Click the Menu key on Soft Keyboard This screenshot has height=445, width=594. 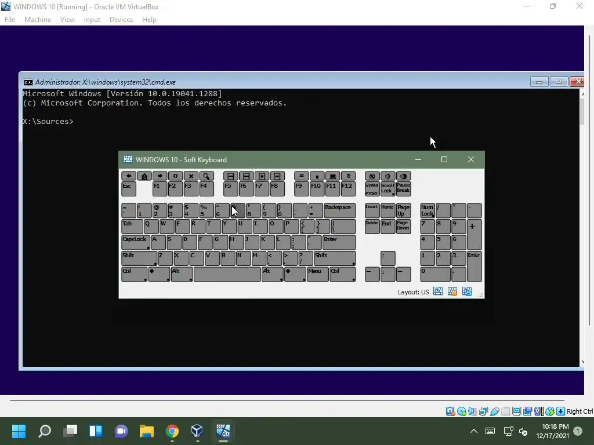tap(317, 274)
